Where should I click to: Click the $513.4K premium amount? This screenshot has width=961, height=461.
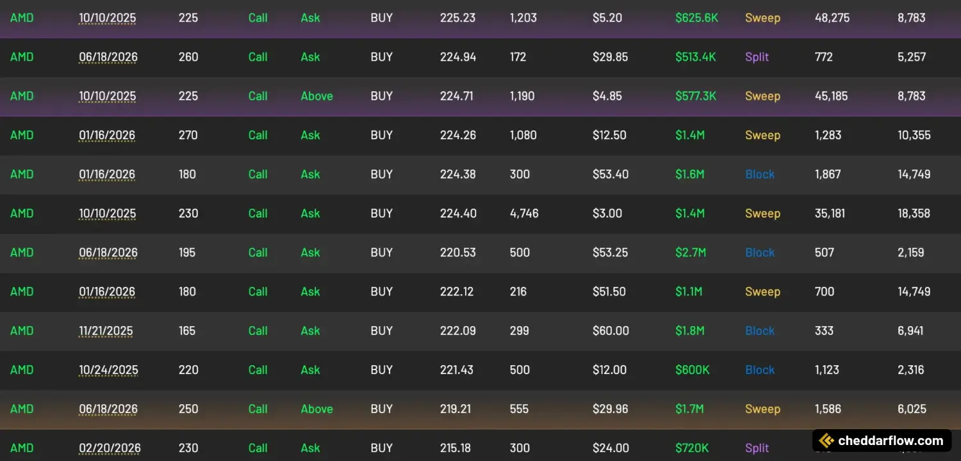(695, 57)
